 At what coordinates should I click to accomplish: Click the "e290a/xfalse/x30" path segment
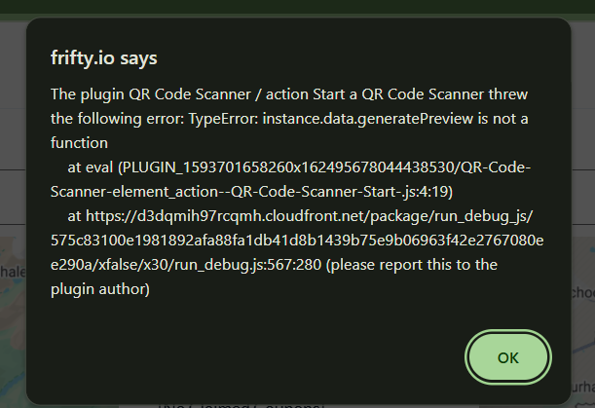point(108,264)
